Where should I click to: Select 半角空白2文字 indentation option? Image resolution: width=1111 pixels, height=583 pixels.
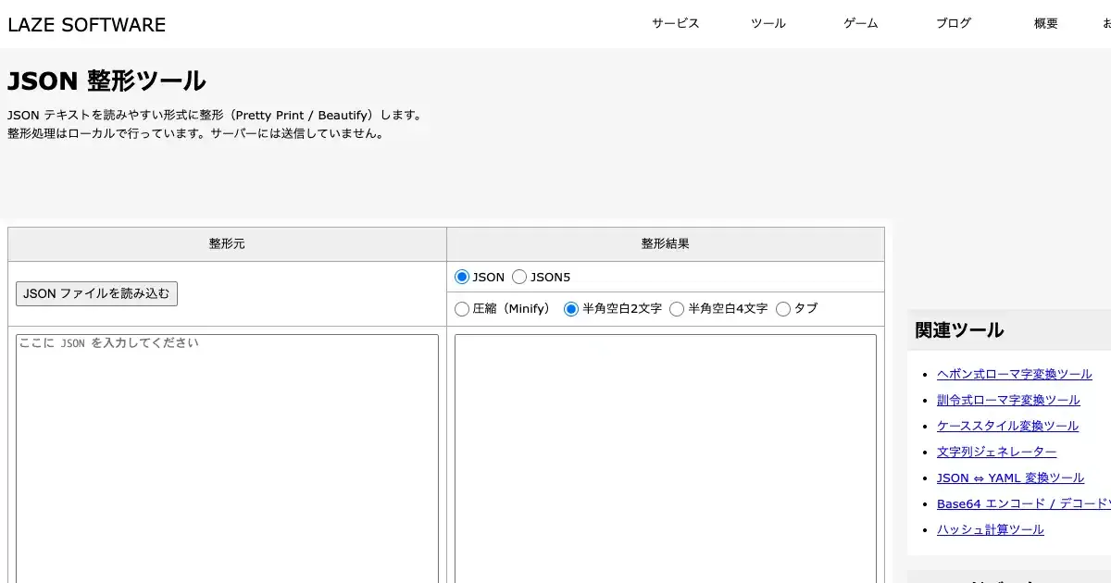(x=572, y=309)
